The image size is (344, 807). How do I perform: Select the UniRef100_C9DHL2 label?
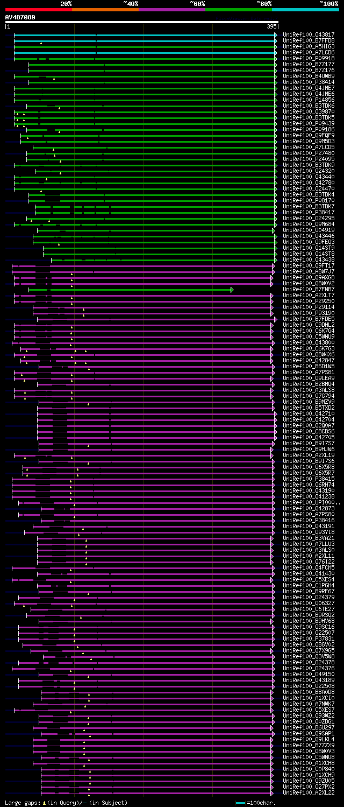(x=309, y=325)
